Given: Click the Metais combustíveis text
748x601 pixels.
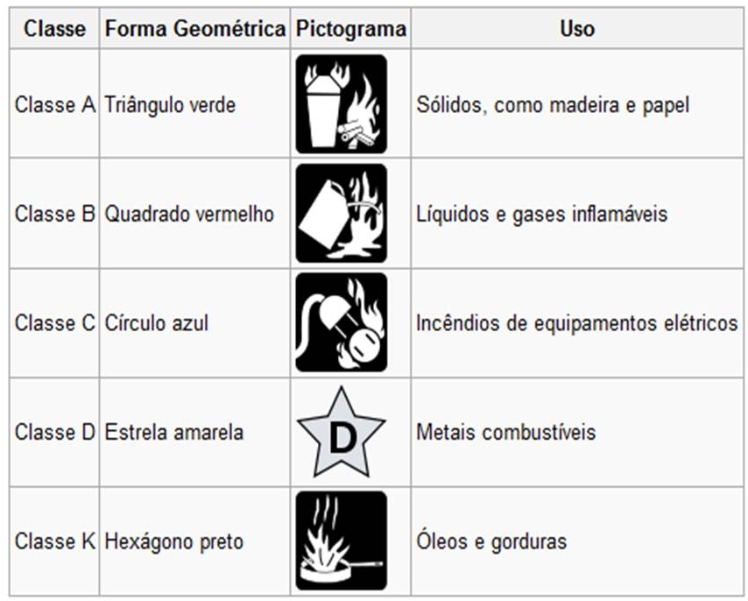Looking at the screenshot, I should click(x=506, y=432).
